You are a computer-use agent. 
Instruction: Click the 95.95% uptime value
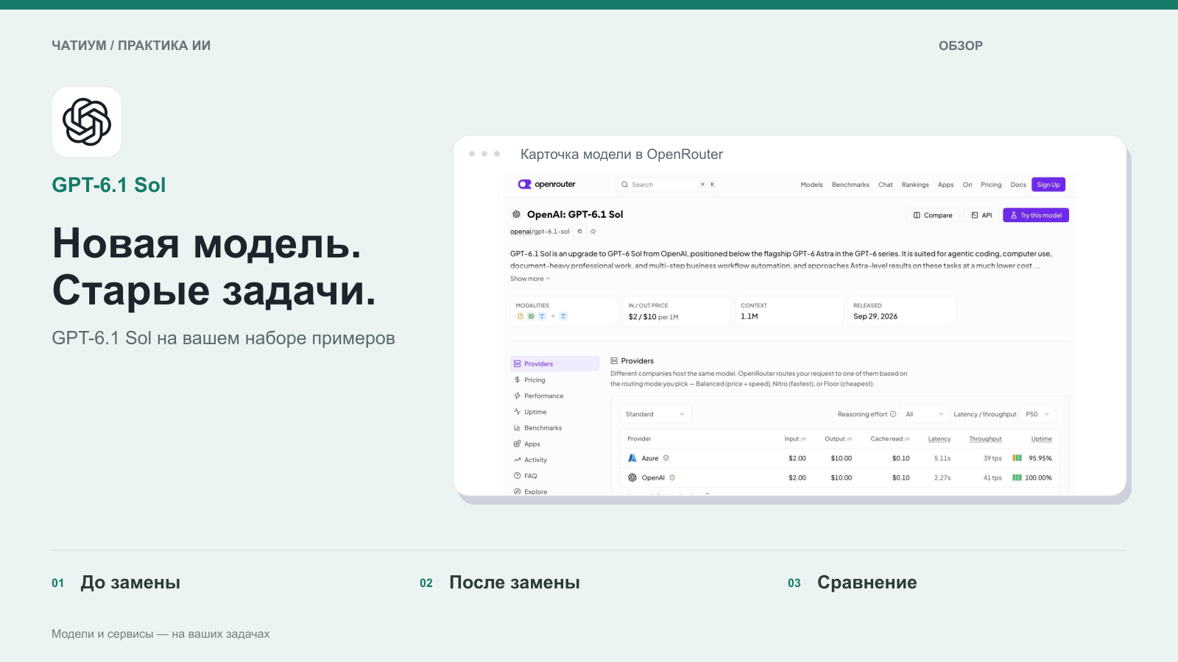point(1040,458)
